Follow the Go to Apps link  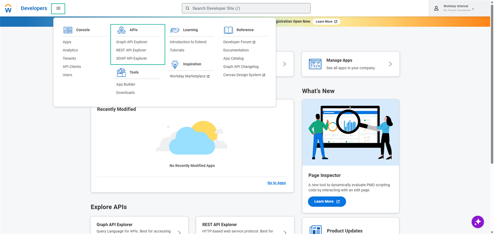[277, 183]
